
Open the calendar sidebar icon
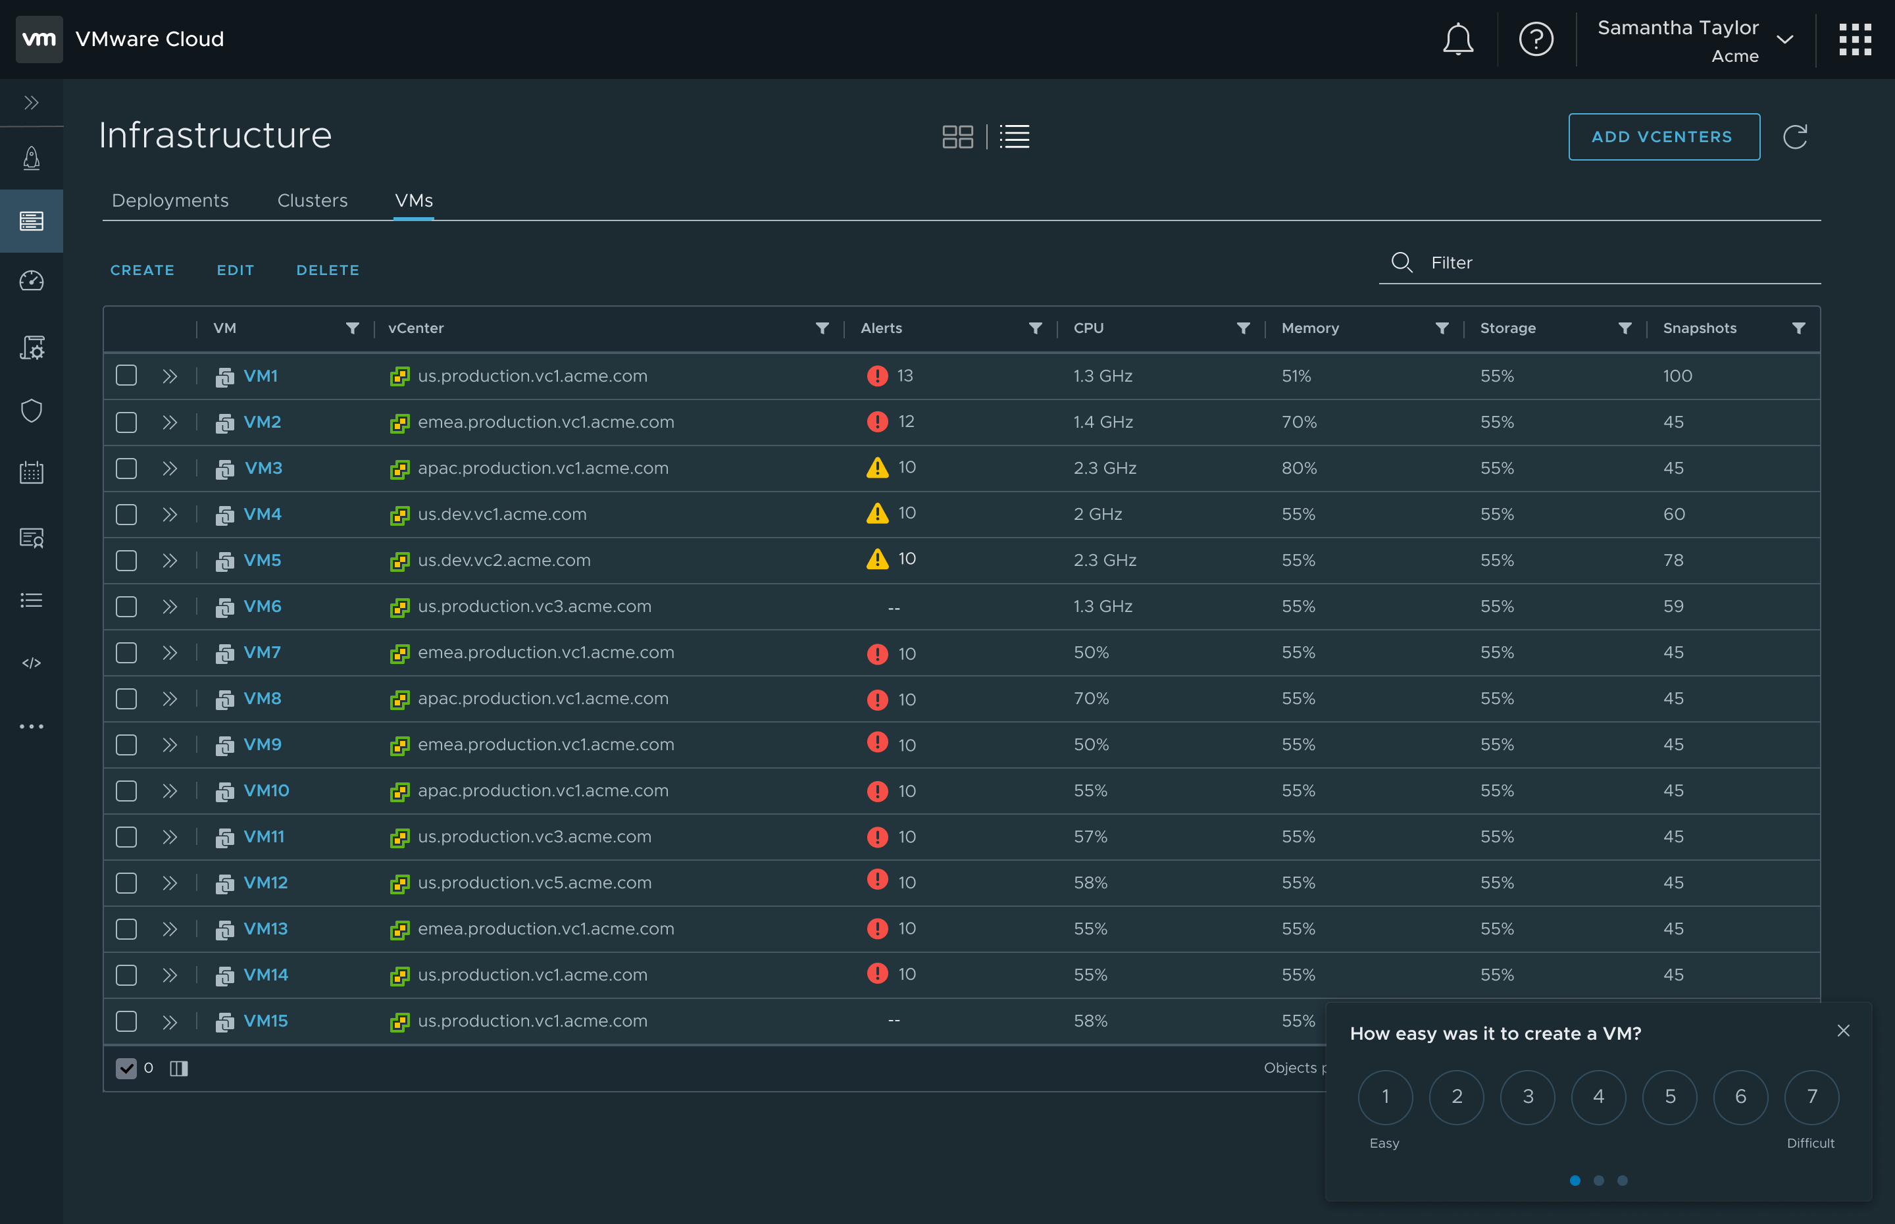click(x=32, y=473)
